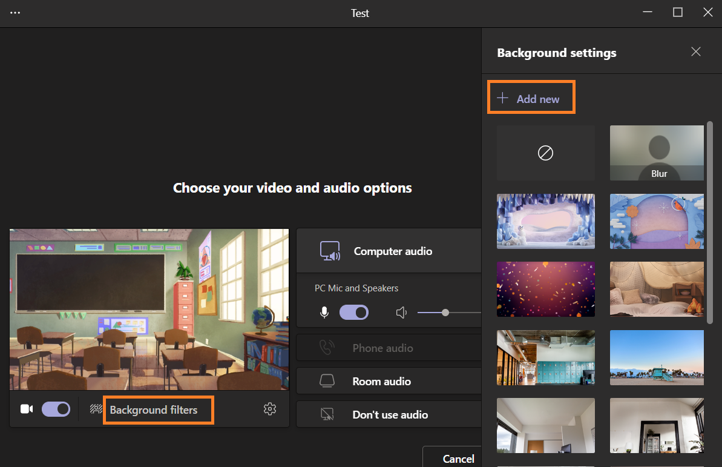Select the no background option
The image size is (722, 467).
pyautogui.click(x=546, y=153)
